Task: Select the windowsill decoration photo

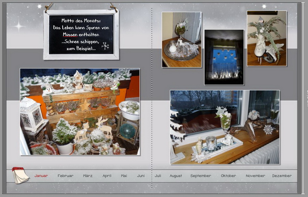Action: (x=225, y=127)
